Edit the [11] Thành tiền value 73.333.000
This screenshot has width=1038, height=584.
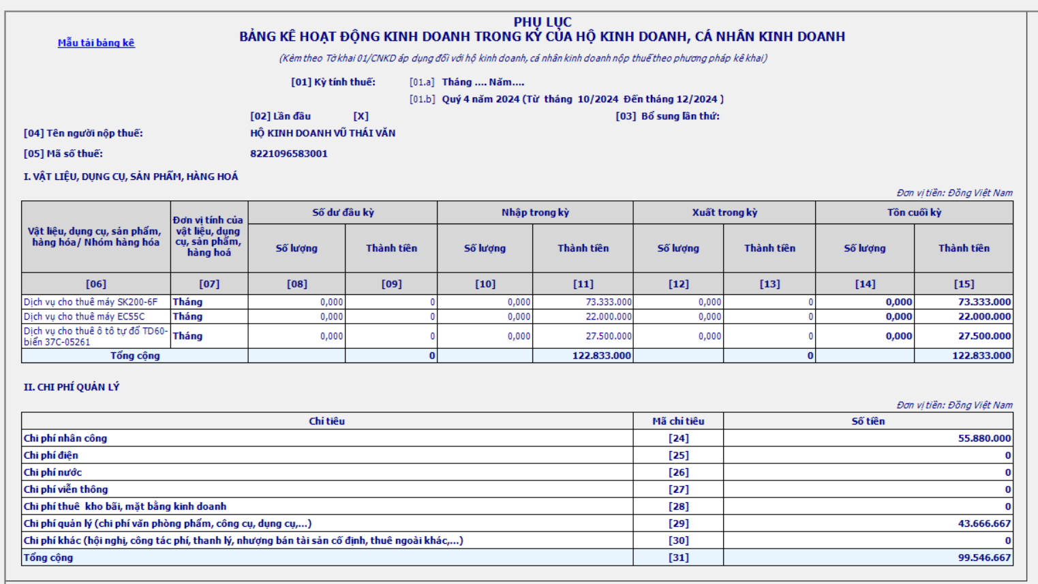(x=583, y=302)
